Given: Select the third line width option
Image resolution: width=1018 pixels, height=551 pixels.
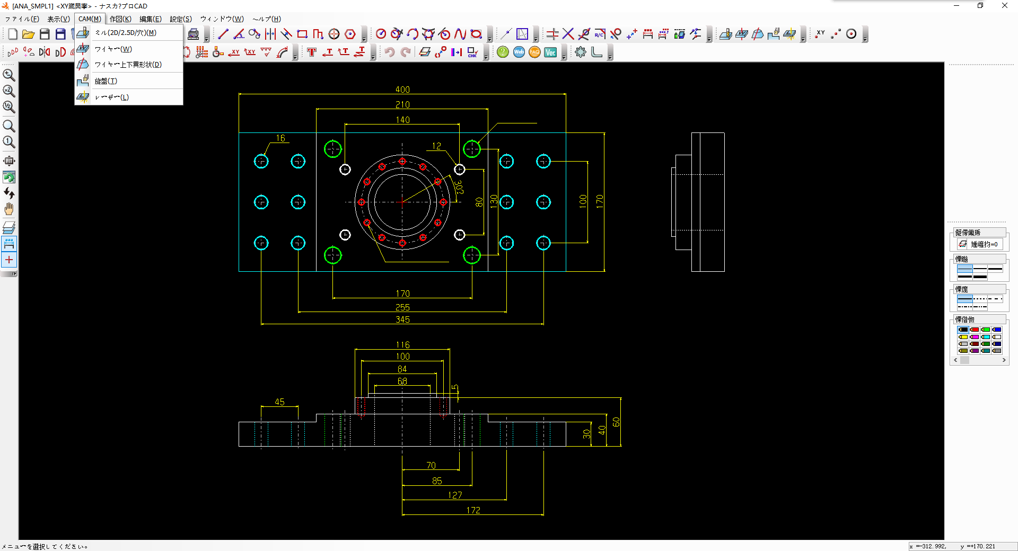Looking at the screenshot, I should click(x=995, y=269).
